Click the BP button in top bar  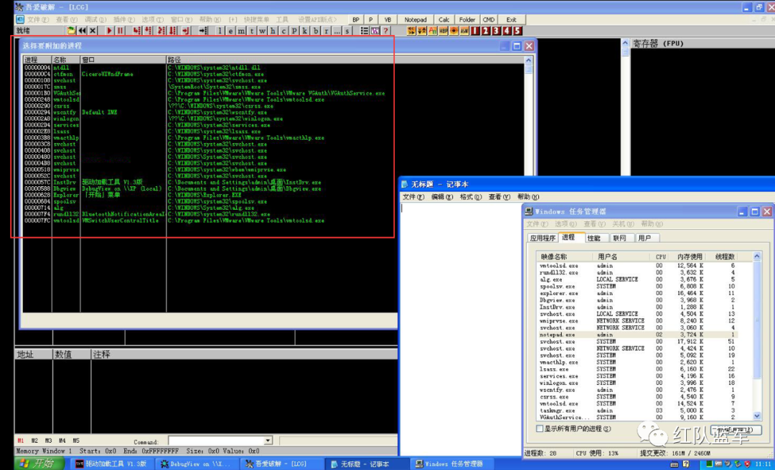tap(356, 20)
